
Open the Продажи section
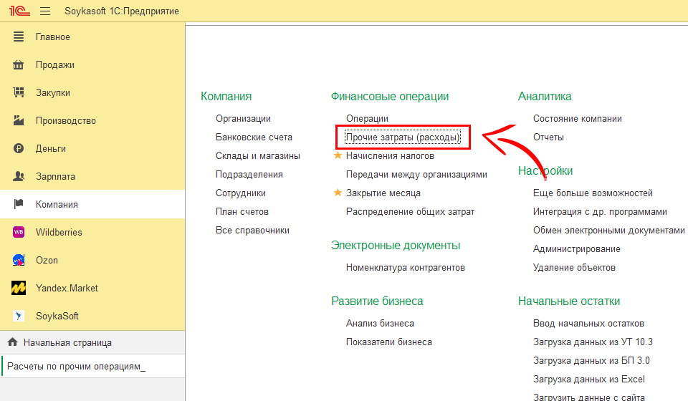(55, 64)
